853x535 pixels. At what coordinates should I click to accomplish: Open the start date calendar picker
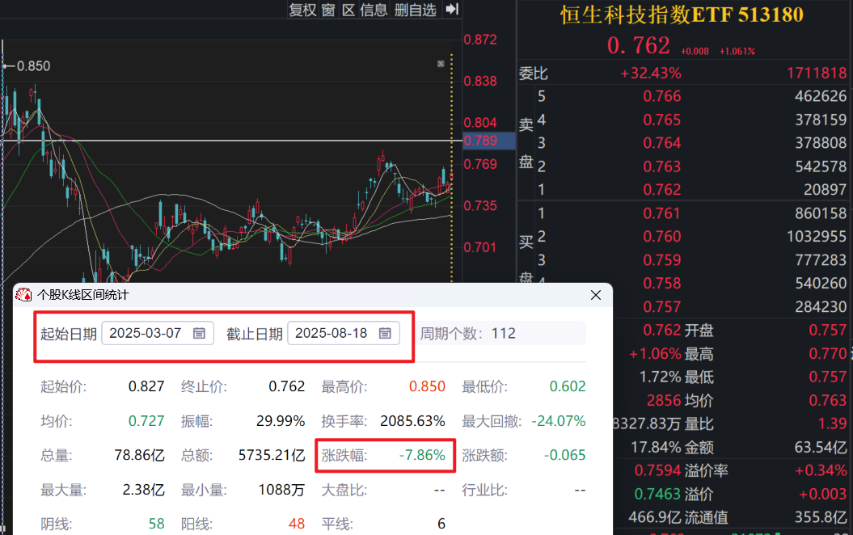click(x=199, y=333)
